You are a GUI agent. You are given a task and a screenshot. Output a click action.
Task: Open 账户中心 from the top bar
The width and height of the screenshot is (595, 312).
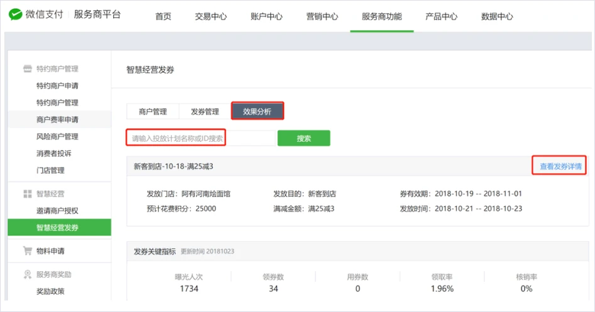pos(266,16)
